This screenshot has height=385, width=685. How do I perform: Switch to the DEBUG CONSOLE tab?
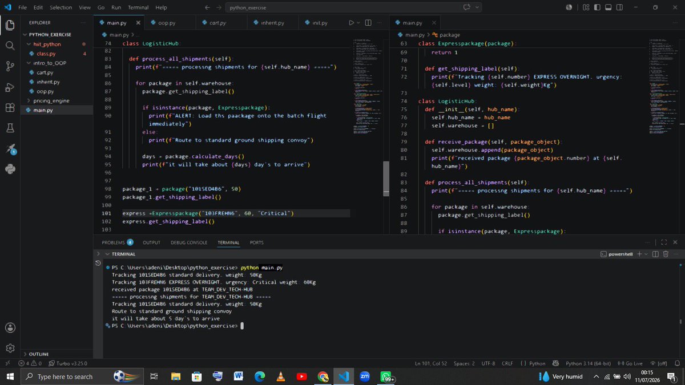pyautogui.click(x=189, y=242)
